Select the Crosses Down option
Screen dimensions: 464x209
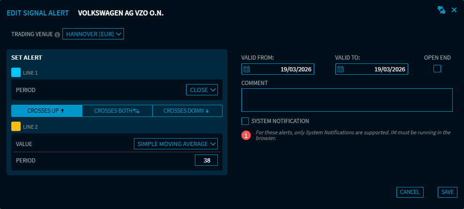point(187,111)
